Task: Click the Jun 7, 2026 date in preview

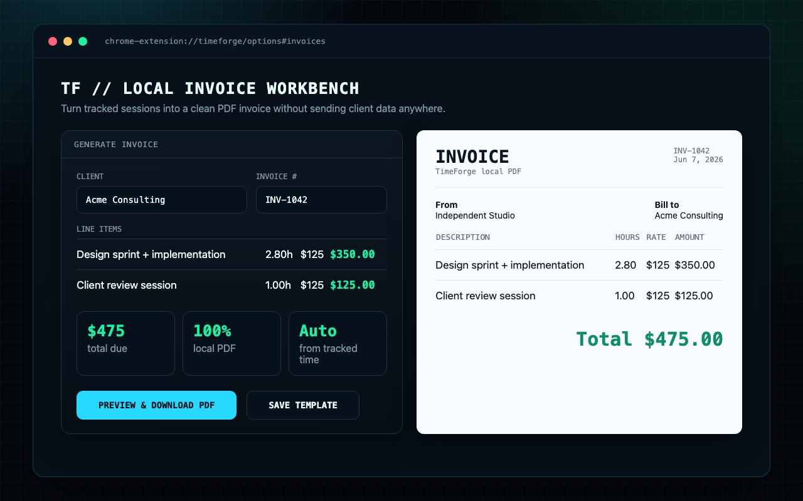Action: click(x=698, y=160)
